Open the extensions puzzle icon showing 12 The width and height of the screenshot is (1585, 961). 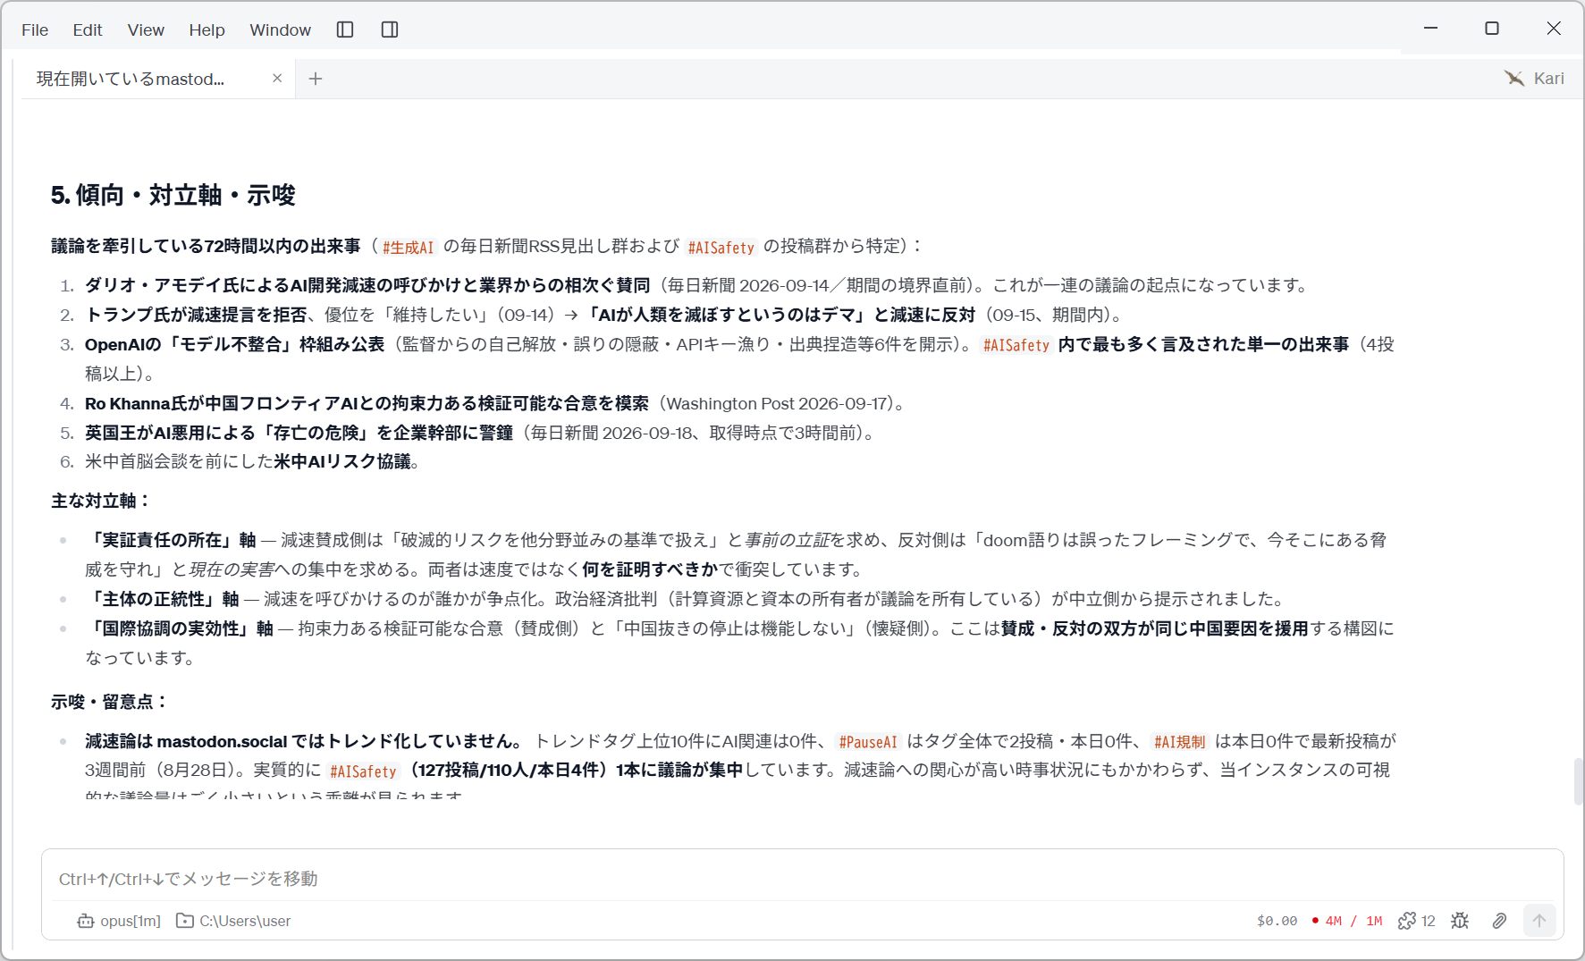1417,921
